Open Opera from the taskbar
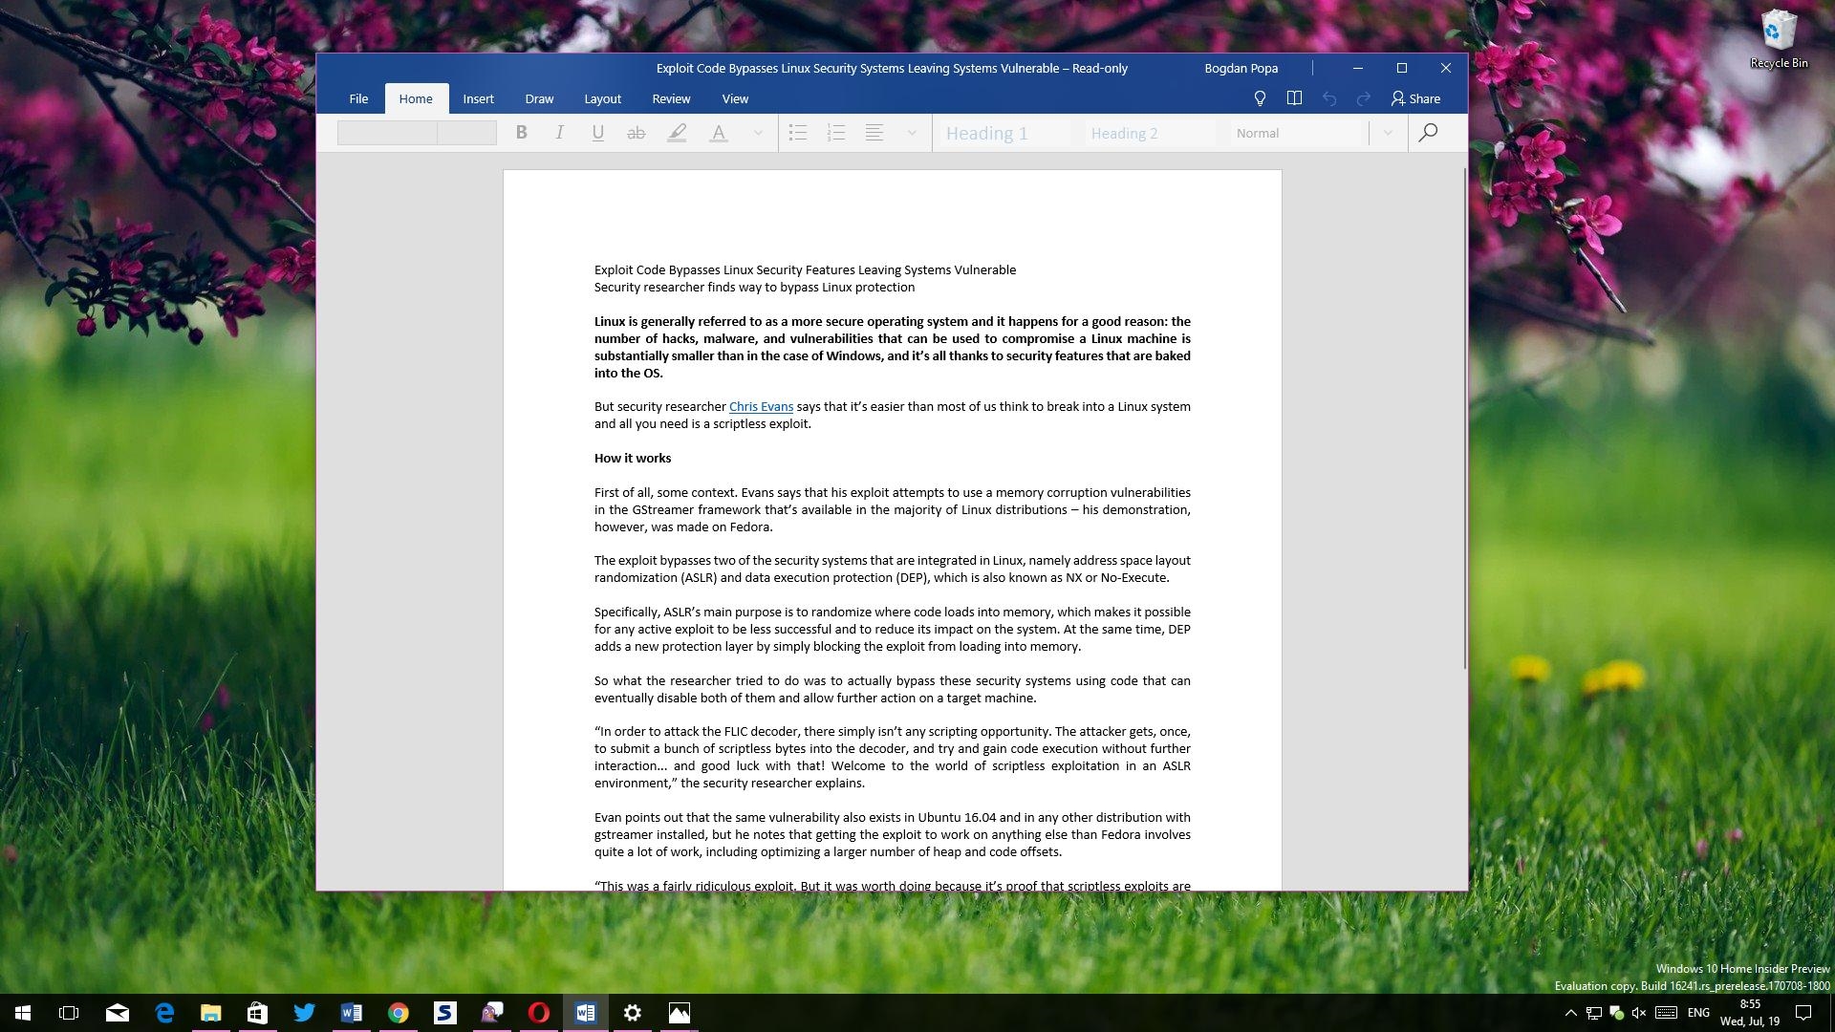The image size is (1835, 1032). [538, 1013]
